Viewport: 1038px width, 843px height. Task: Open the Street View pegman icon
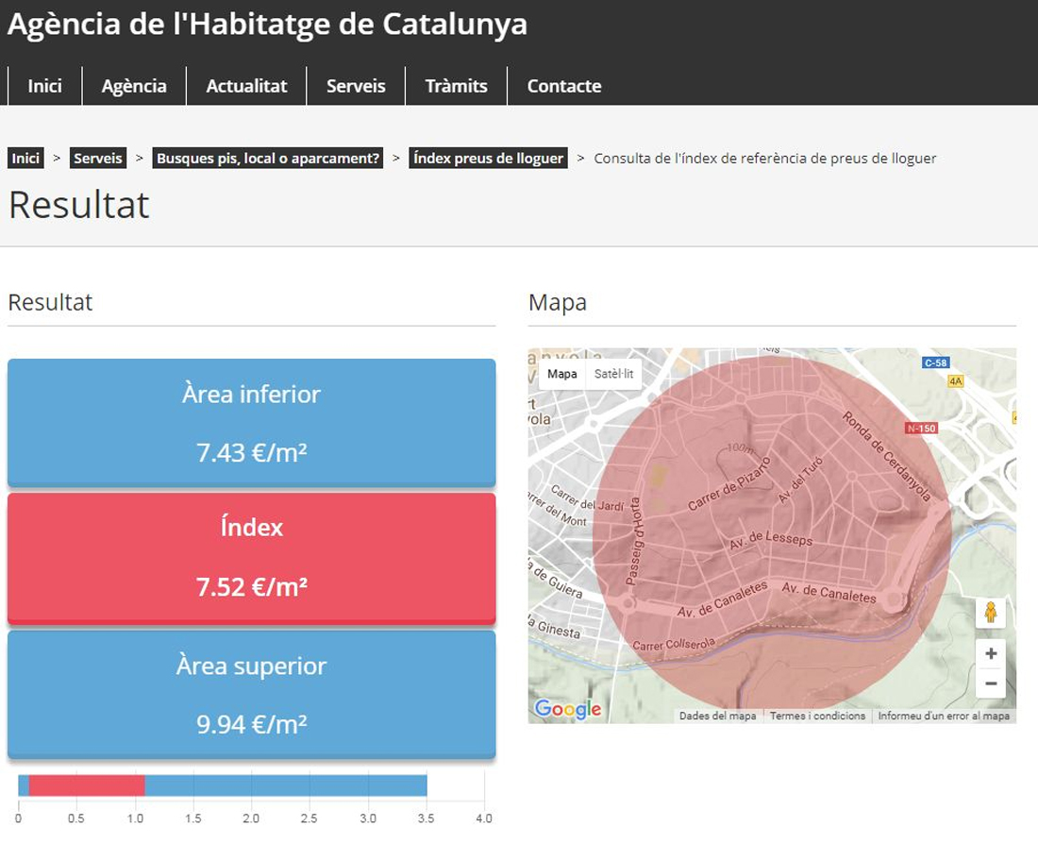[990, 613]
